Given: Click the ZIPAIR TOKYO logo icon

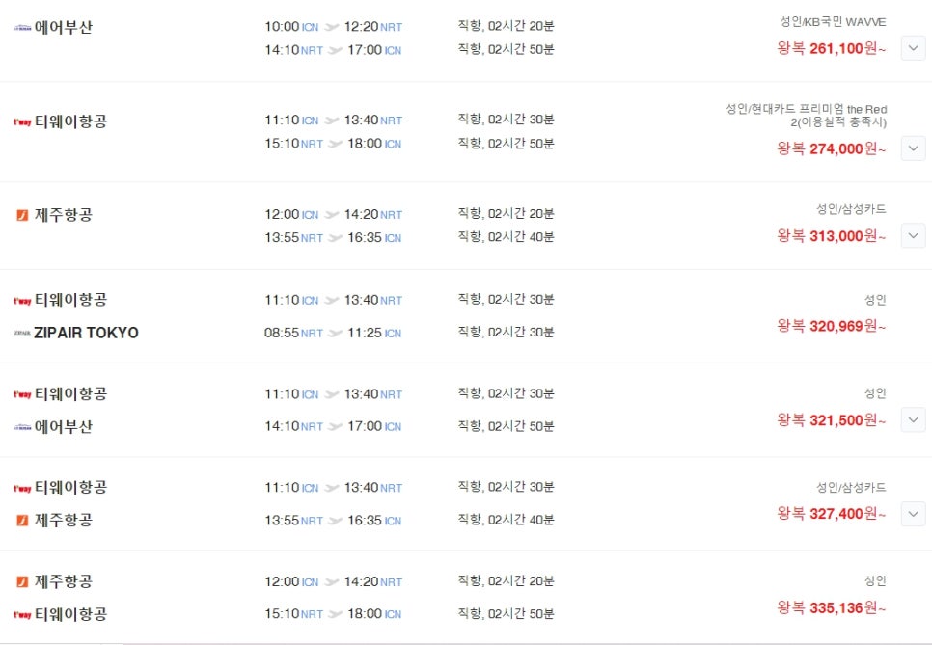Looking at the screenshot, I should click(x=22, y=333).
